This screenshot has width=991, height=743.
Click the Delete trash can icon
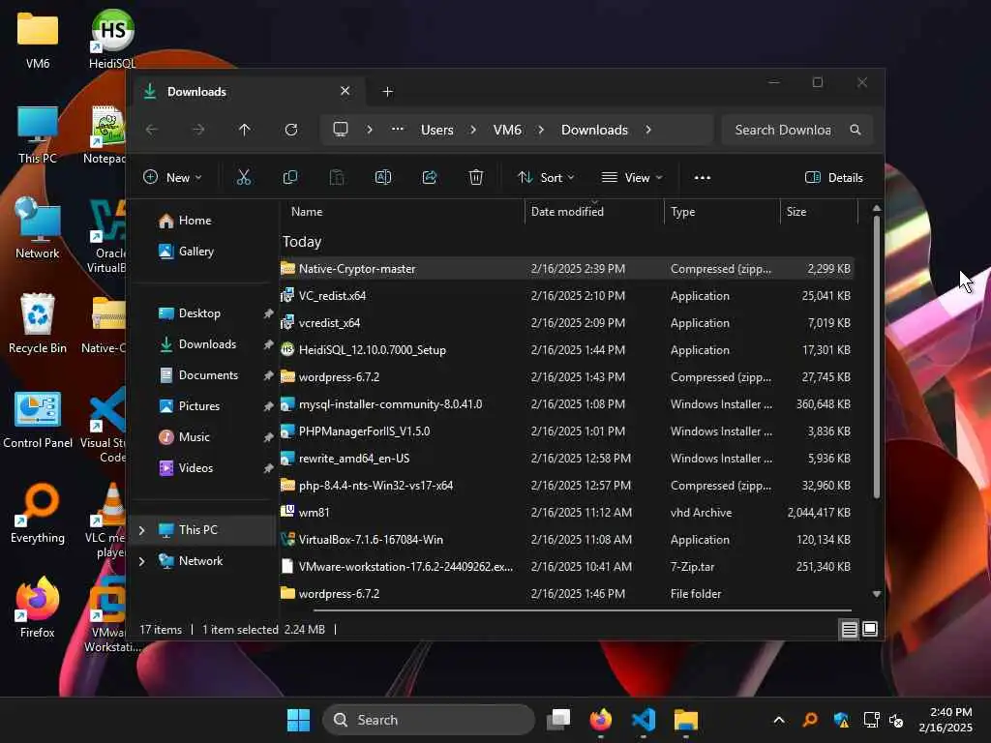pos(476,178)
